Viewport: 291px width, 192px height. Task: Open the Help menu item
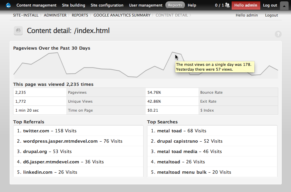(192, 5)
